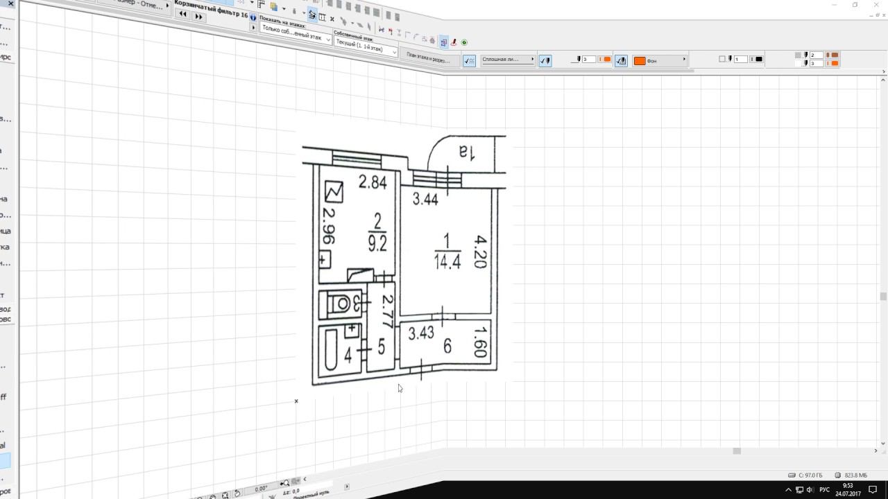Click the room 2 label '9.2' in floor plan
This screenshot has width=888, height=499.
tap(377, 244)
